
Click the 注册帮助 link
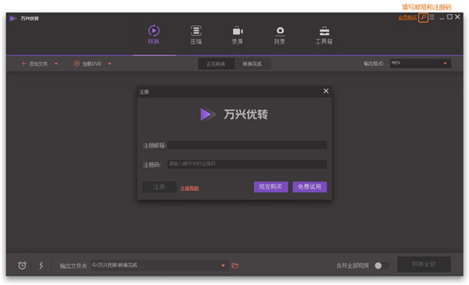(x=189, y=188)
